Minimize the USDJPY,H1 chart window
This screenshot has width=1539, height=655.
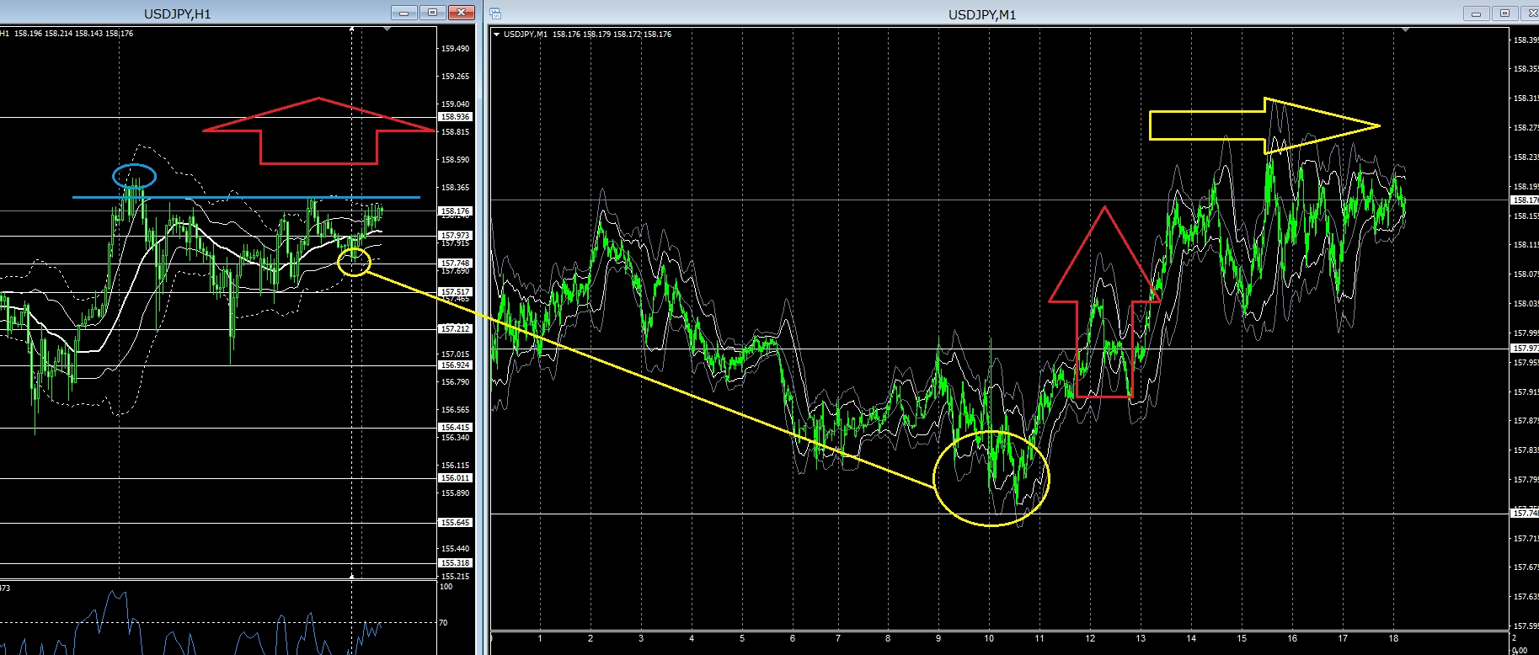click(404, 13)
